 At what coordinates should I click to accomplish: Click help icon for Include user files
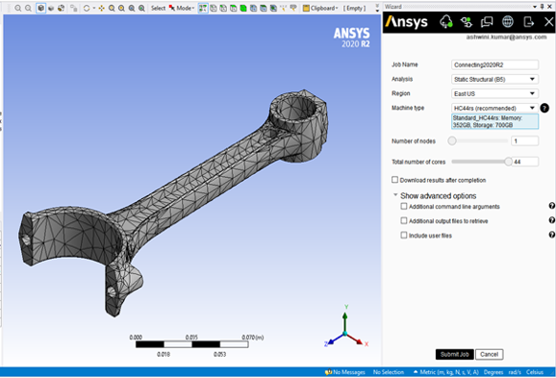pyautogui.click(x=552, y=235)
